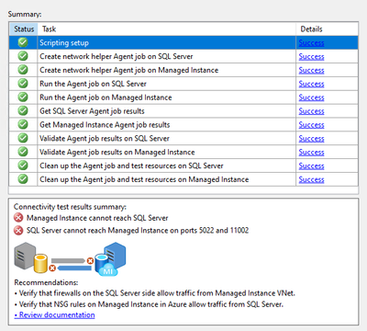This screenshot has width=367, height=331.
Task: Click the gray SQL Server with yellow database icon
Action: coord(31,257)
